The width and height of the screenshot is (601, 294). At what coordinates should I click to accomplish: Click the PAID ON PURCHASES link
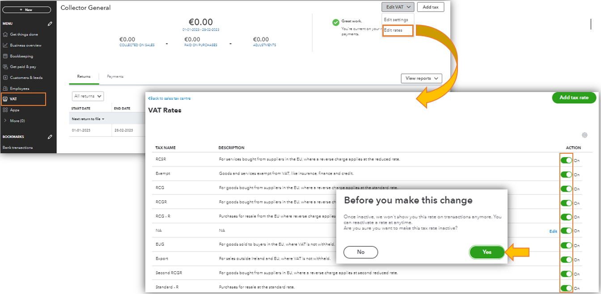pyautogui.click(x=201, y=45)
